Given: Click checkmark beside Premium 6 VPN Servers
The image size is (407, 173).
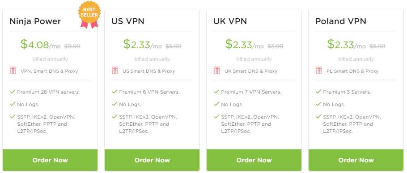Looking at the screenshot, I should [x=114, y=91].
